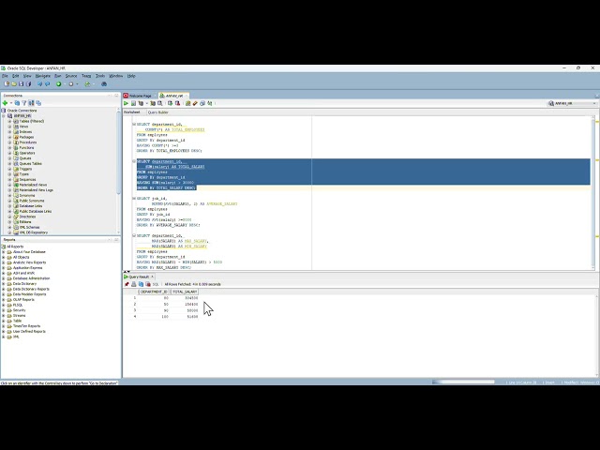Click the Undo toolbar icon
This screenshot has width=600, height=450.
click(x=39, y=83)
